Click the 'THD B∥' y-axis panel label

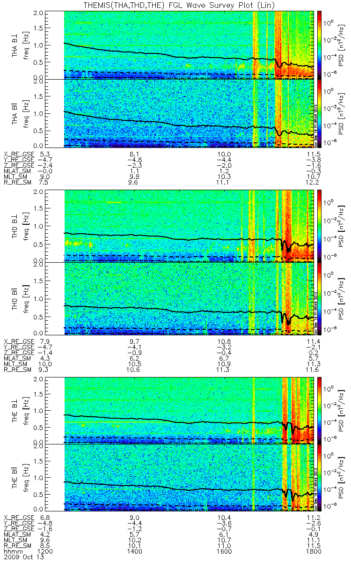[x=15, y=299]
